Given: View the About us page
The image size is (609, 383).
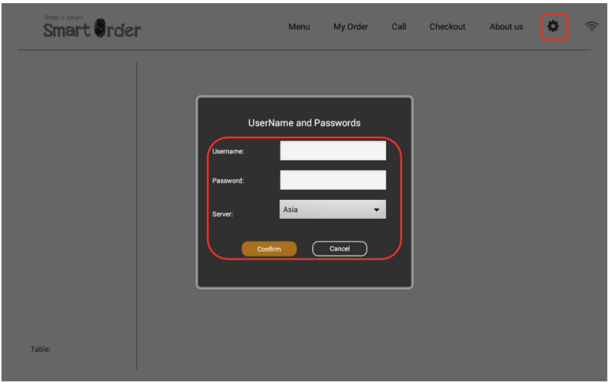Looking at the screenshot, I should tap(506, 27).
